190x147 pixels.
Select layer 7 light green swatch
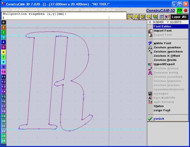pos(4,57)
